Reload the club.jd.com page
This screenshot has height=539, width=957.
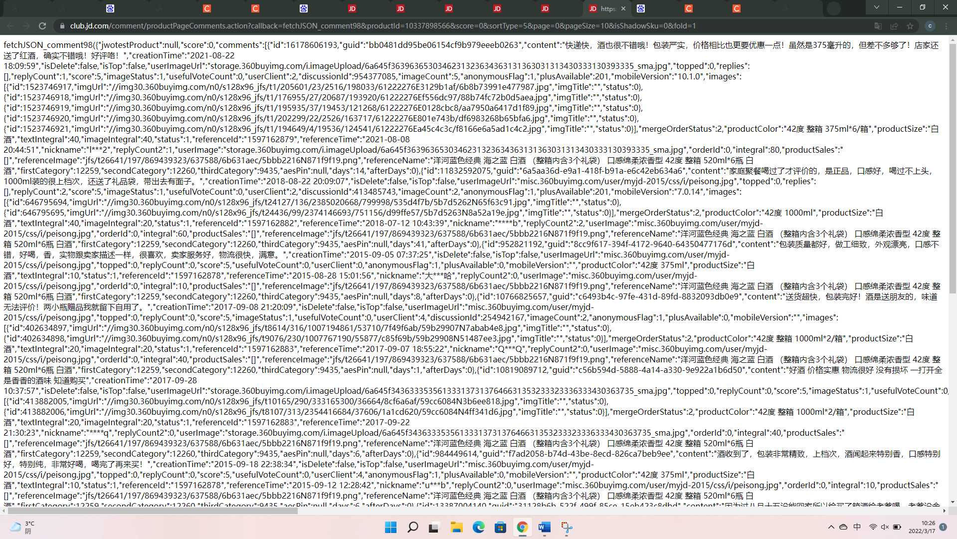(x=42, y=26)
